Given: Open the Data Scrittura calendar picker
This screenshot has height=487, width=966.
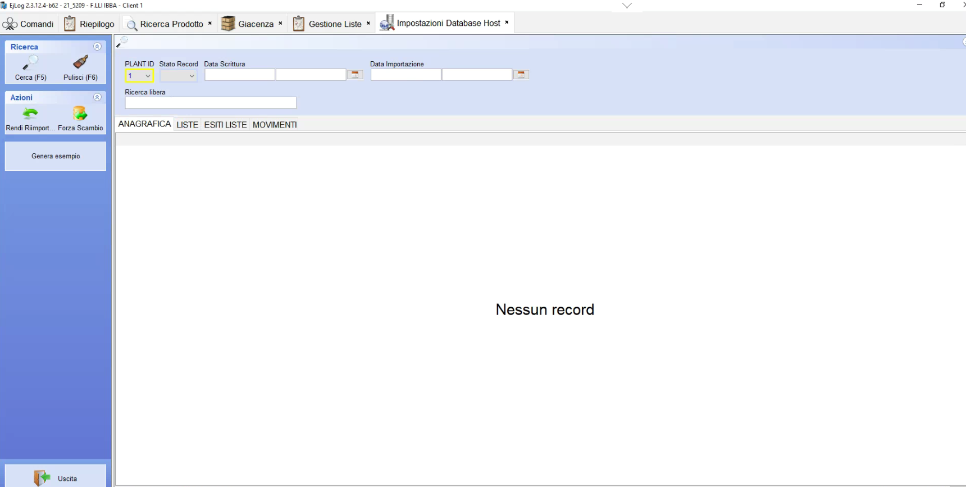Looking at the screenshot, I should [355, 75].
